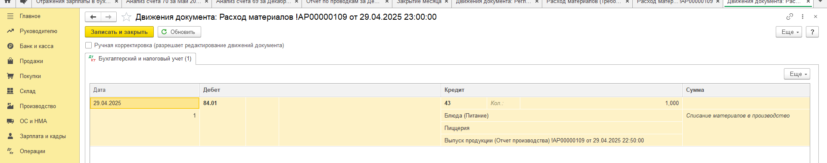Open the three-dot options menu
Image resolution: width=827 pixels, height=163 pixels.
[x=802, y=16]
